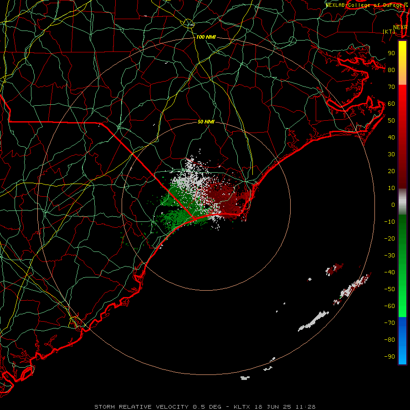Click the 10 label on velocity scale
The height and width of the screenshot is (410, 410).
(x=391, y=188)
